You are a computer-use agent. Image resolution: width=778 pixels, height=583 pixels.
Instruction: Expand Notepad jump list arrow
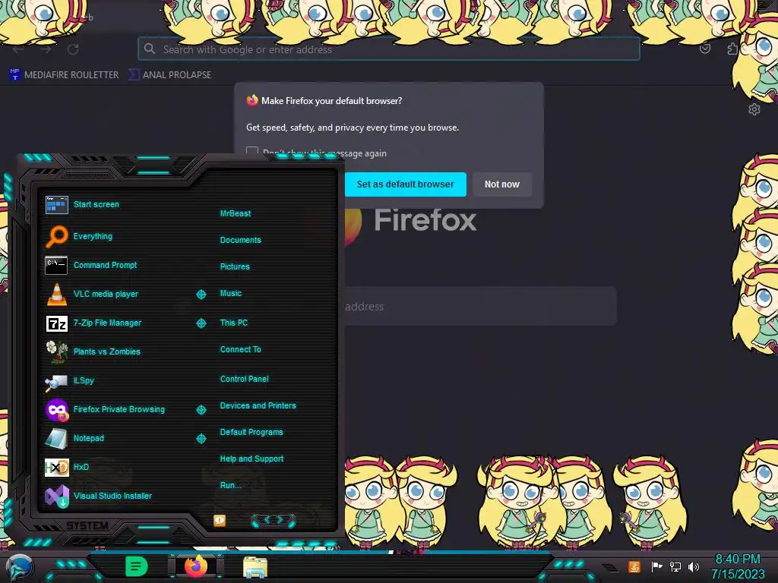pos(201,439)
